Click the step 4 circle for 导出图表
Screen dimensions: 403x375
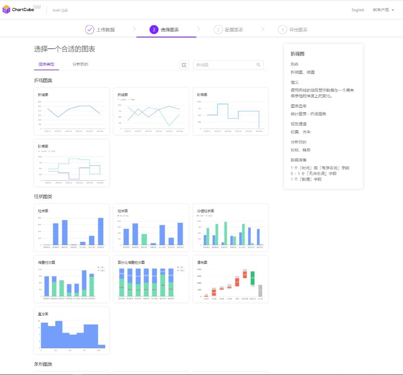282,30
